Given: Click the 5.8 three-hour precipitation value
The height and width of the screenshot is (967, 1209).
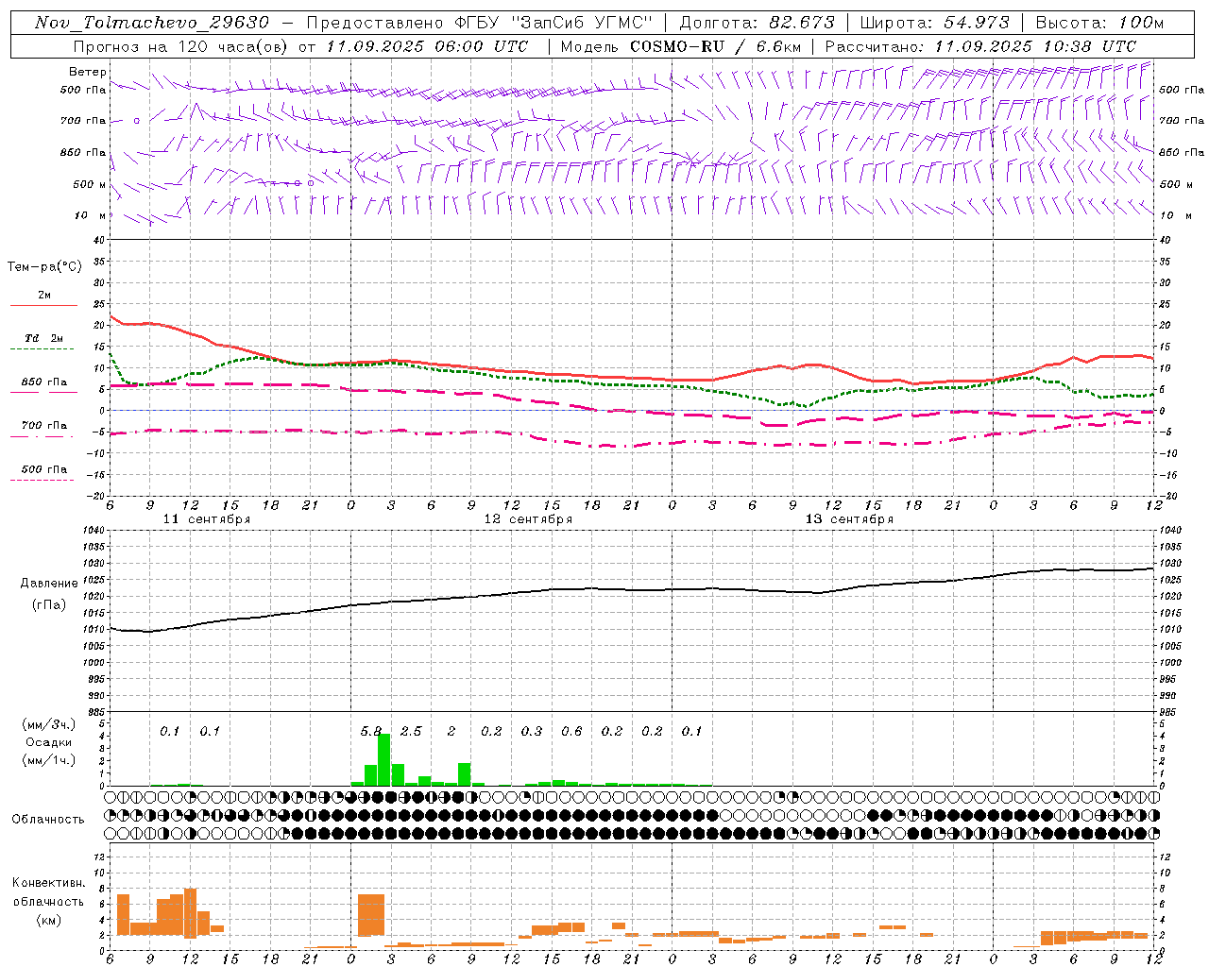Looking at the screenshot, I should click(371, 732).
